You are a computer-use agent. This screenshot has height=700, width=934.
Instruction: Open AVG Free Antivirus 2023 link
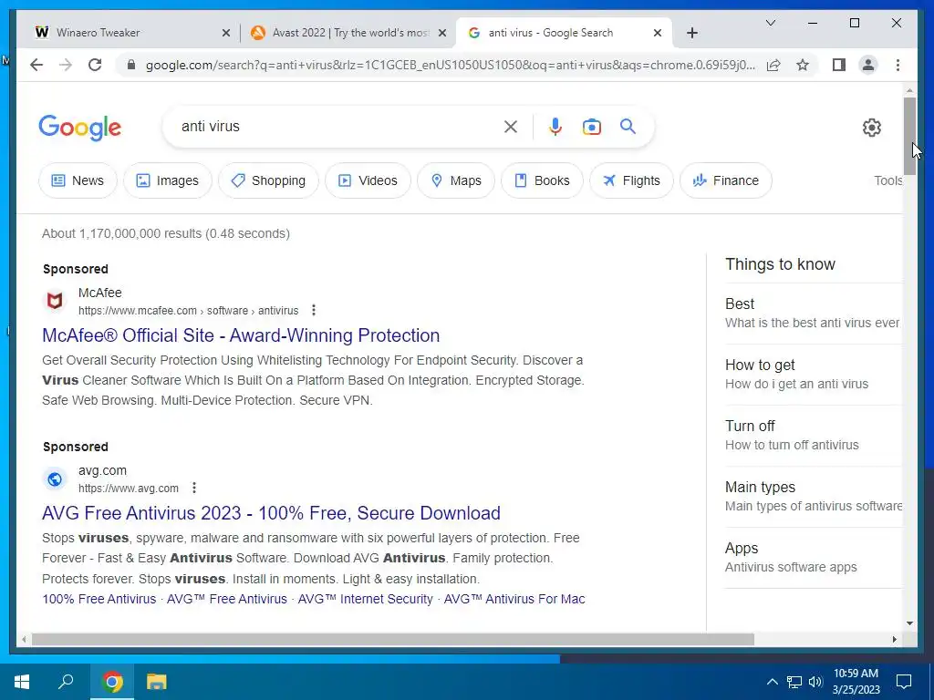pos(271,513)
